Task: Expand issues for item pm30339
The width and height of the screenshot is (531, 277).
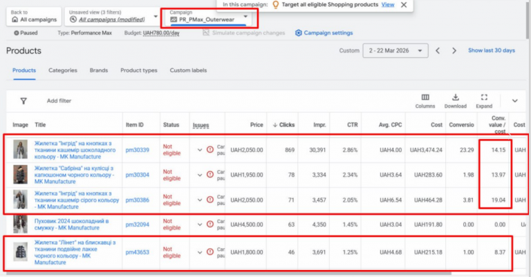Action: pyautogui.click(x=199, y=150)
